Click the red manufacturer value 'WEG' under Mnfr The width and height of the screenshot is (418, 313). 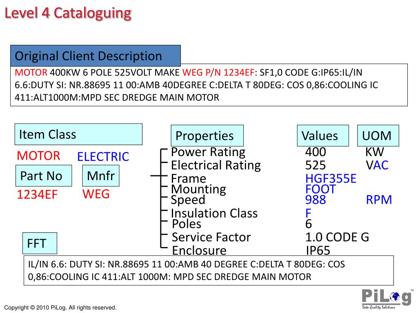96,194
